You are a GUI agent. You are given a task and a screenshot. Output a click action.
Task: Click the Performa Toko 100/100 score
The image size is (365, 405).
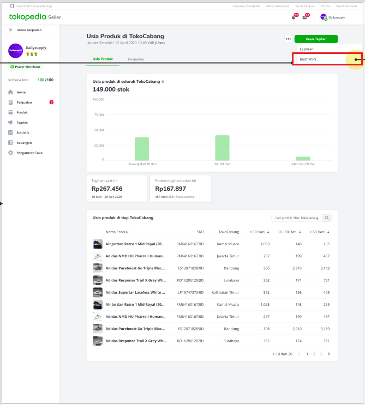(45, 80)
